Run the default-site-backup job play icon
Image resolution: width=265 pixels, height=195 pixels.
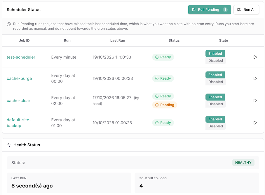pyautogui.click(x=255, y=123)
